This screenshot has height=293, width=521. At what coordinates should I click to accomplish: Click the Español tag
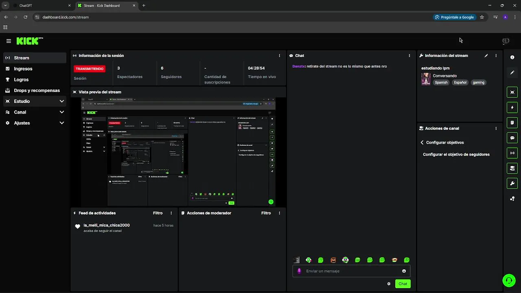(x=460, y=83)
